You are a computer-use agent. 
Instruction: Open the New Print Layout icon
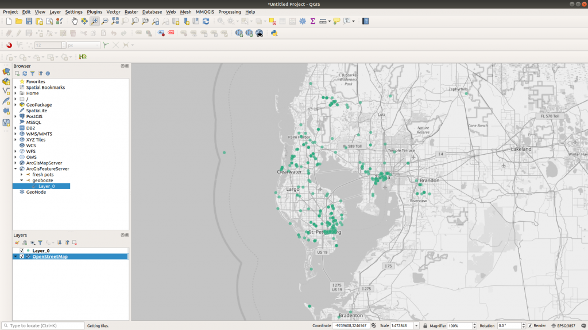(39, 21)
